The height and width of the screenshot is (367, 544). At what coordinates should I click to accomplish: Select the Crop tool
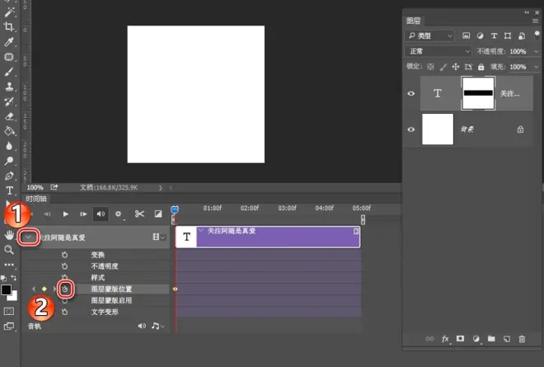(x=9, y=26)
